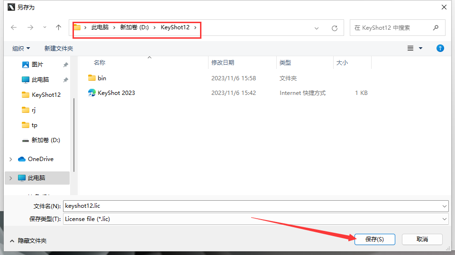Viewport: 455px width, 255px height.
Task: Open the 保存类型 License file combo box
Action: pyautogui.click(x=255, y=219)
